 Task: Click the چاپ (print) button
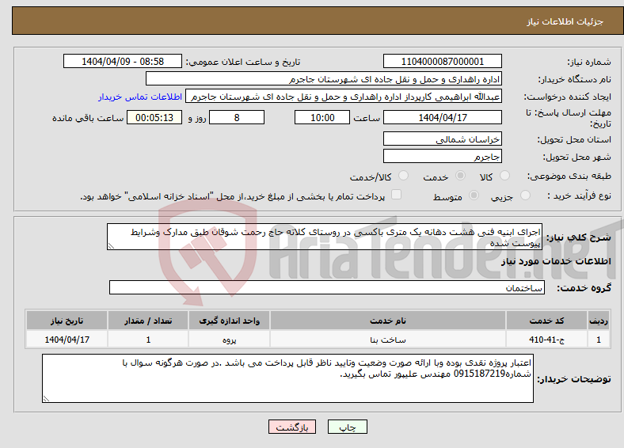347,427
